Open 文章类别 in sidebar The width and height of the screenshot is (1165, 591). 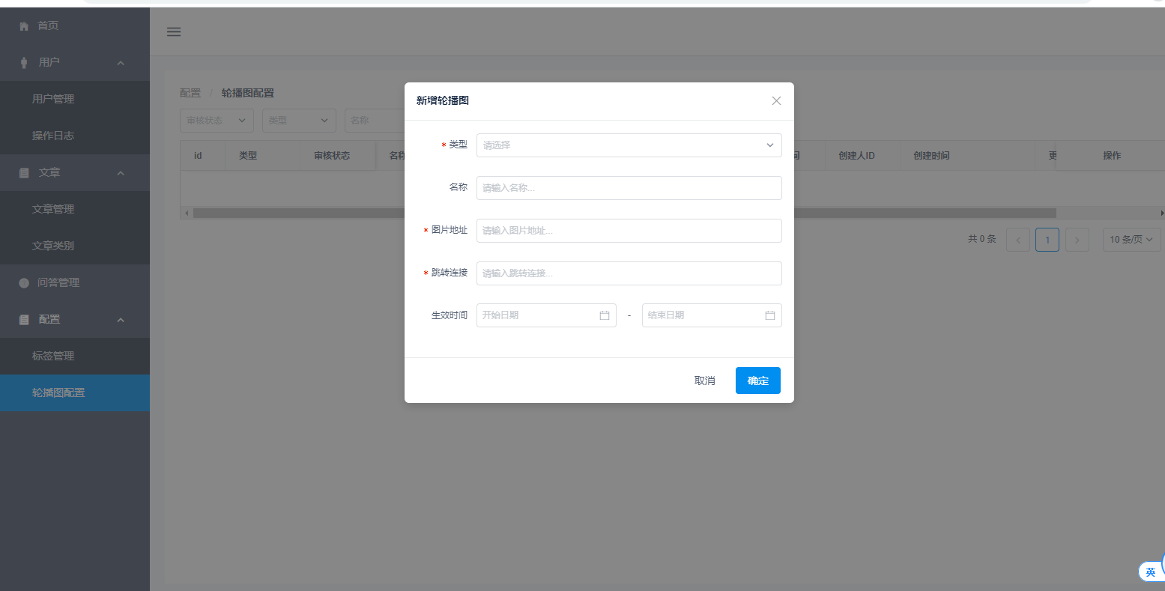tap(75, 246)
